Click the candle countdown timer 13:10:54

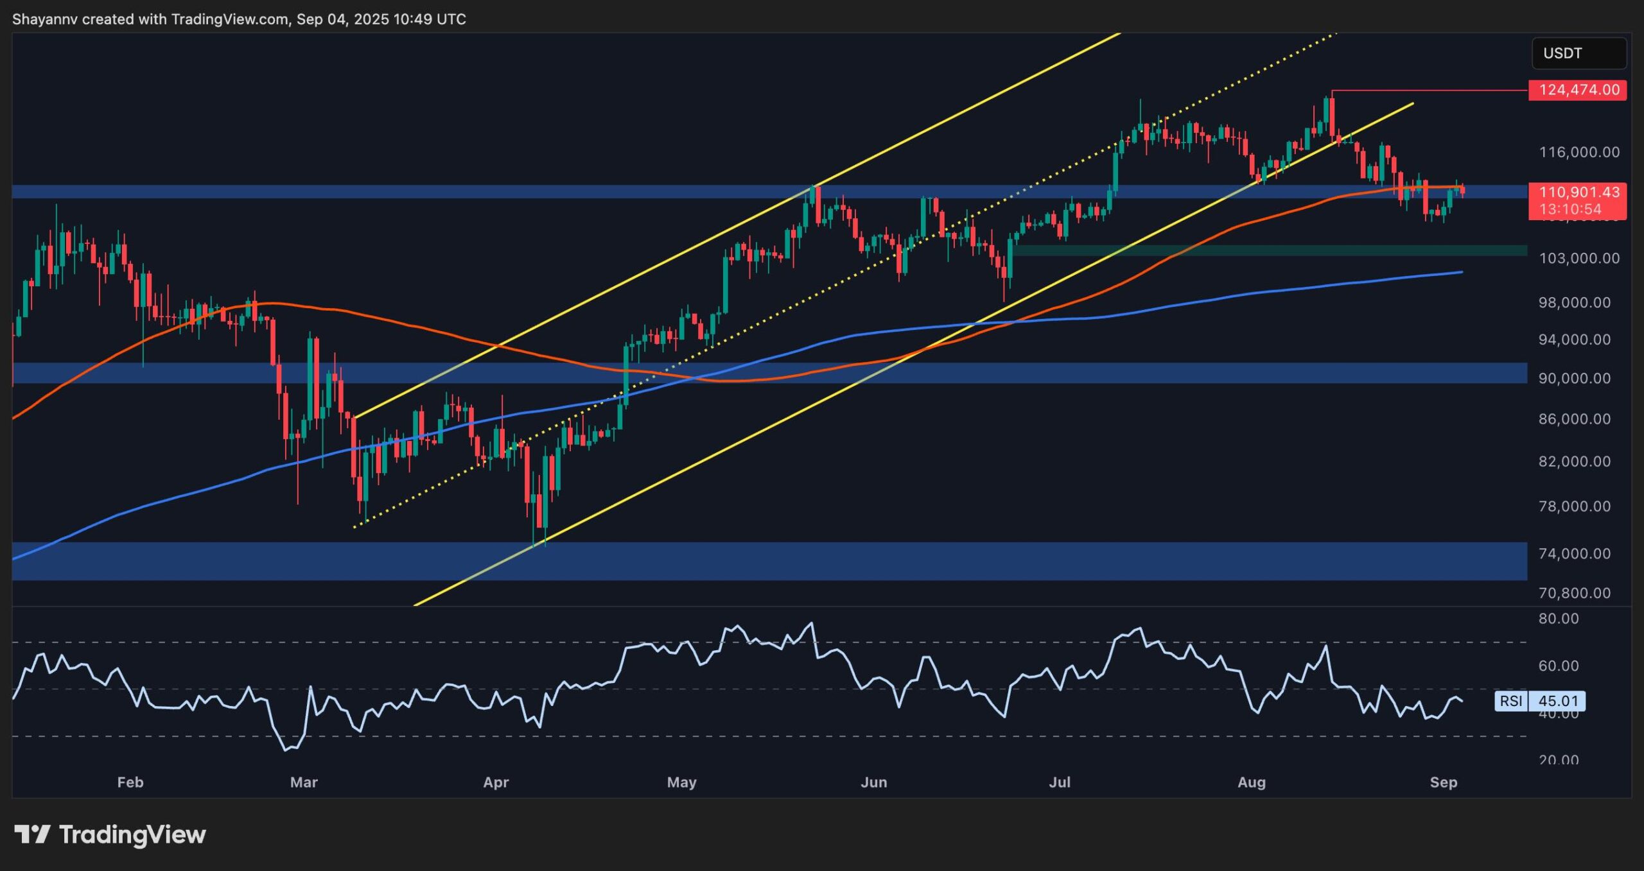1572,209
